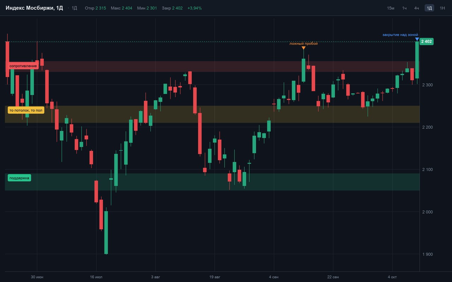Screen dimensions: 452x282
Task: Click the 1Д interval label beside the title
Action: tap(75, 8)
